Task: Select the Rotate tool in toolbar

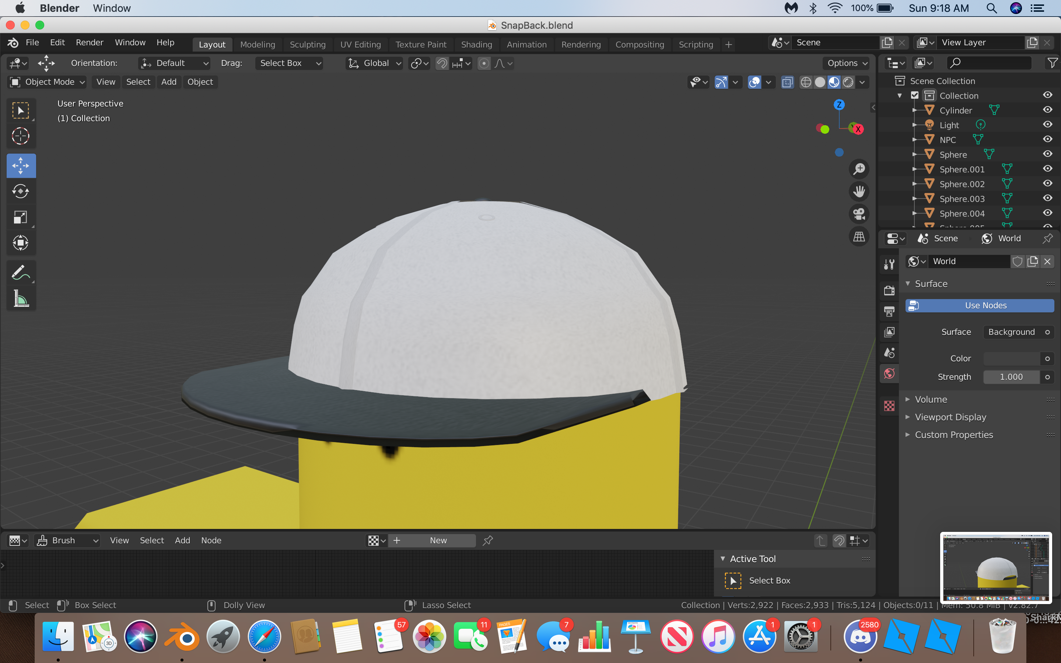Action: pyautogui.click(x=21, y=191)
